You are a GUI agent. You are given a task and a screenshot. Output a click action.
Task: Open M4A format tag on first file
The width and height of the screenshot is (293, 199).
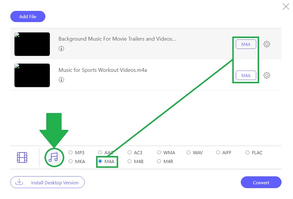246,44
